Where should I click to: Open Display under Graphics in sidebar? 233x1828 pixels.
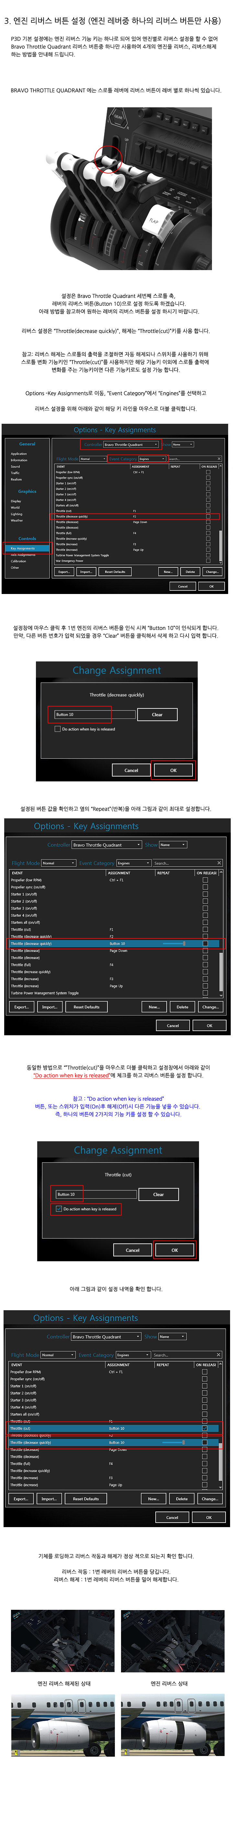[16, 501]
